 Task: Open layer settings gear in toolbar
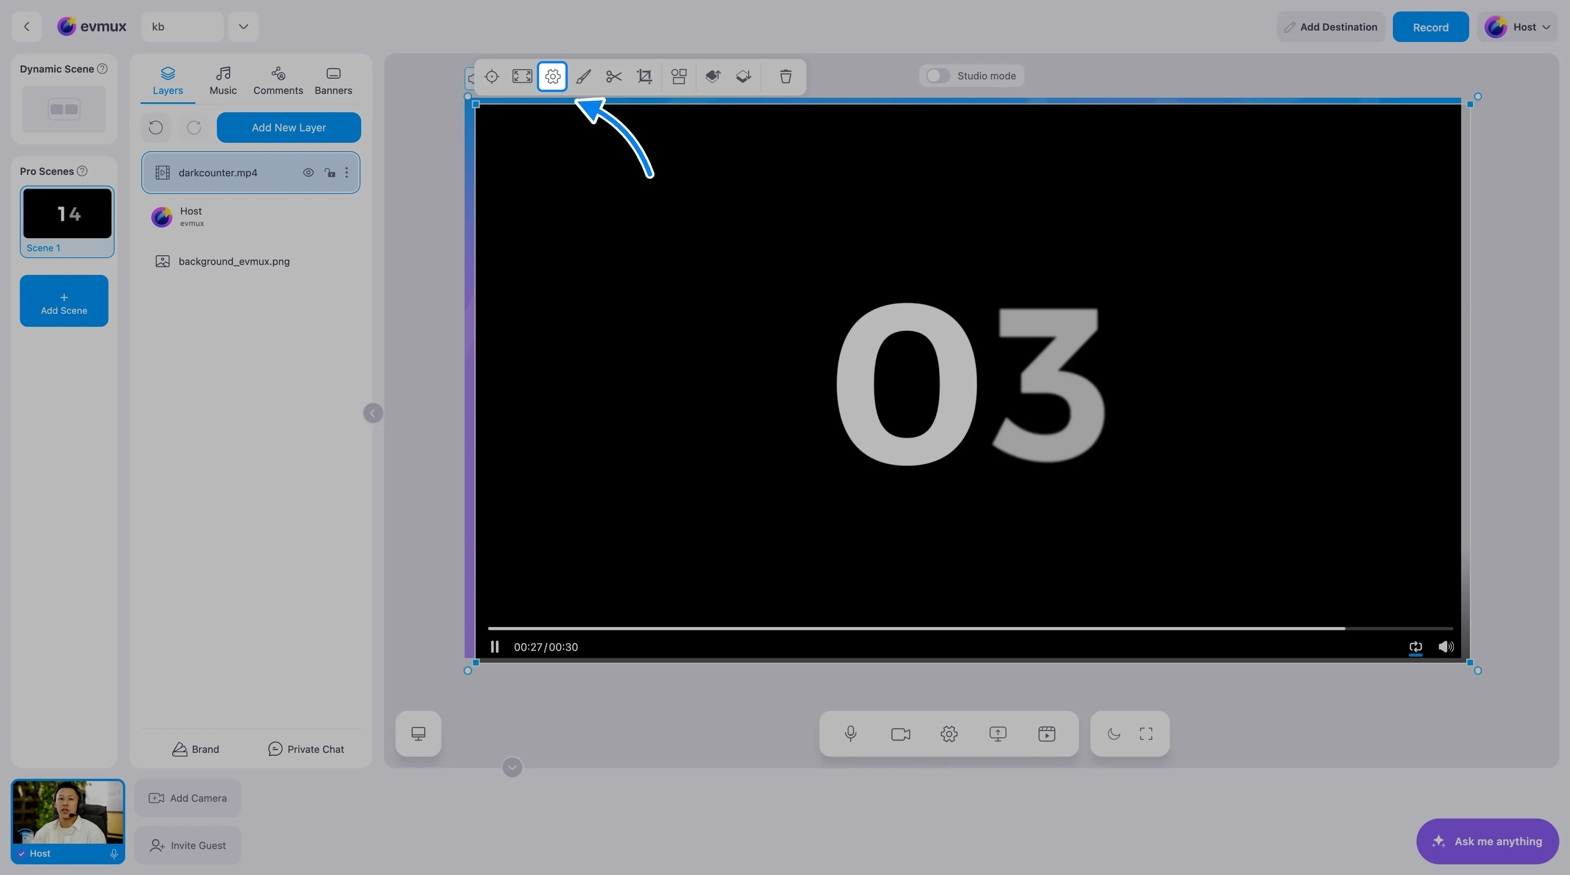click(552, 76)
